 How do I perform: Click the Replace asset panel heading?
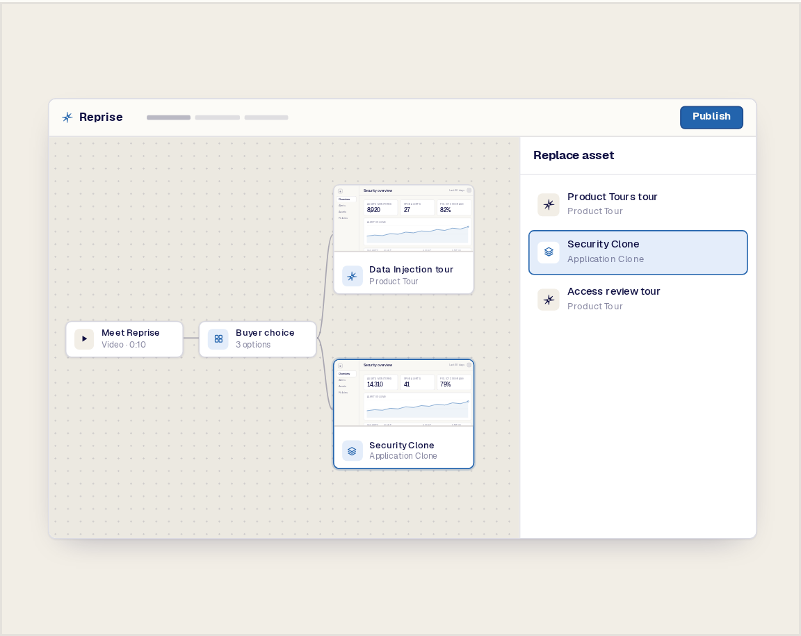[x=573, y=155]
